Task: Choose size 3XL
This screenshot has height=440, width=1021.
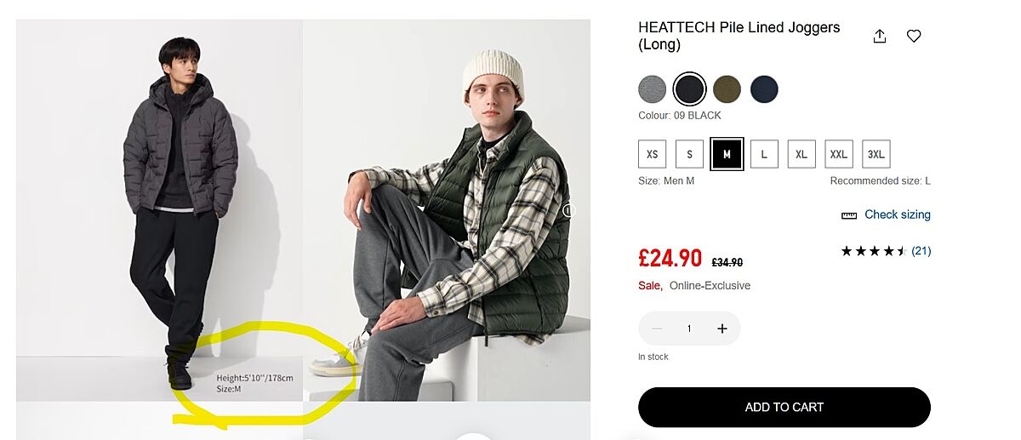Action: point(876,154)
